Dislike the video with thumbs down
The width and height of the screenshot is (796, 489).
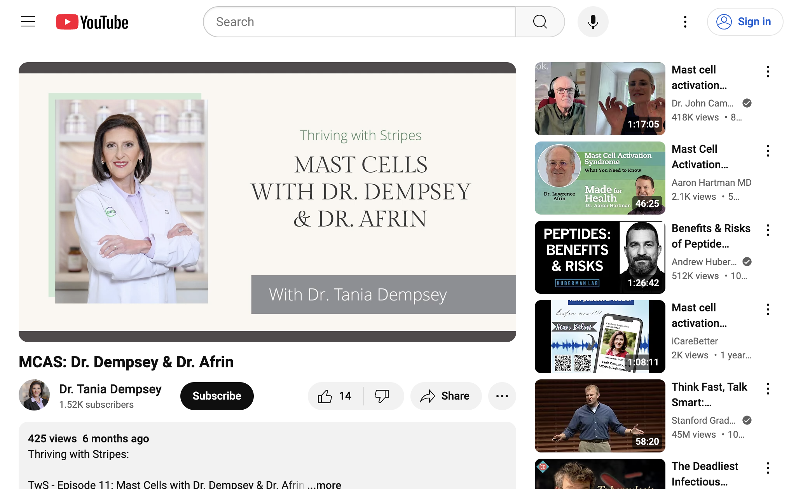(382, 396)
